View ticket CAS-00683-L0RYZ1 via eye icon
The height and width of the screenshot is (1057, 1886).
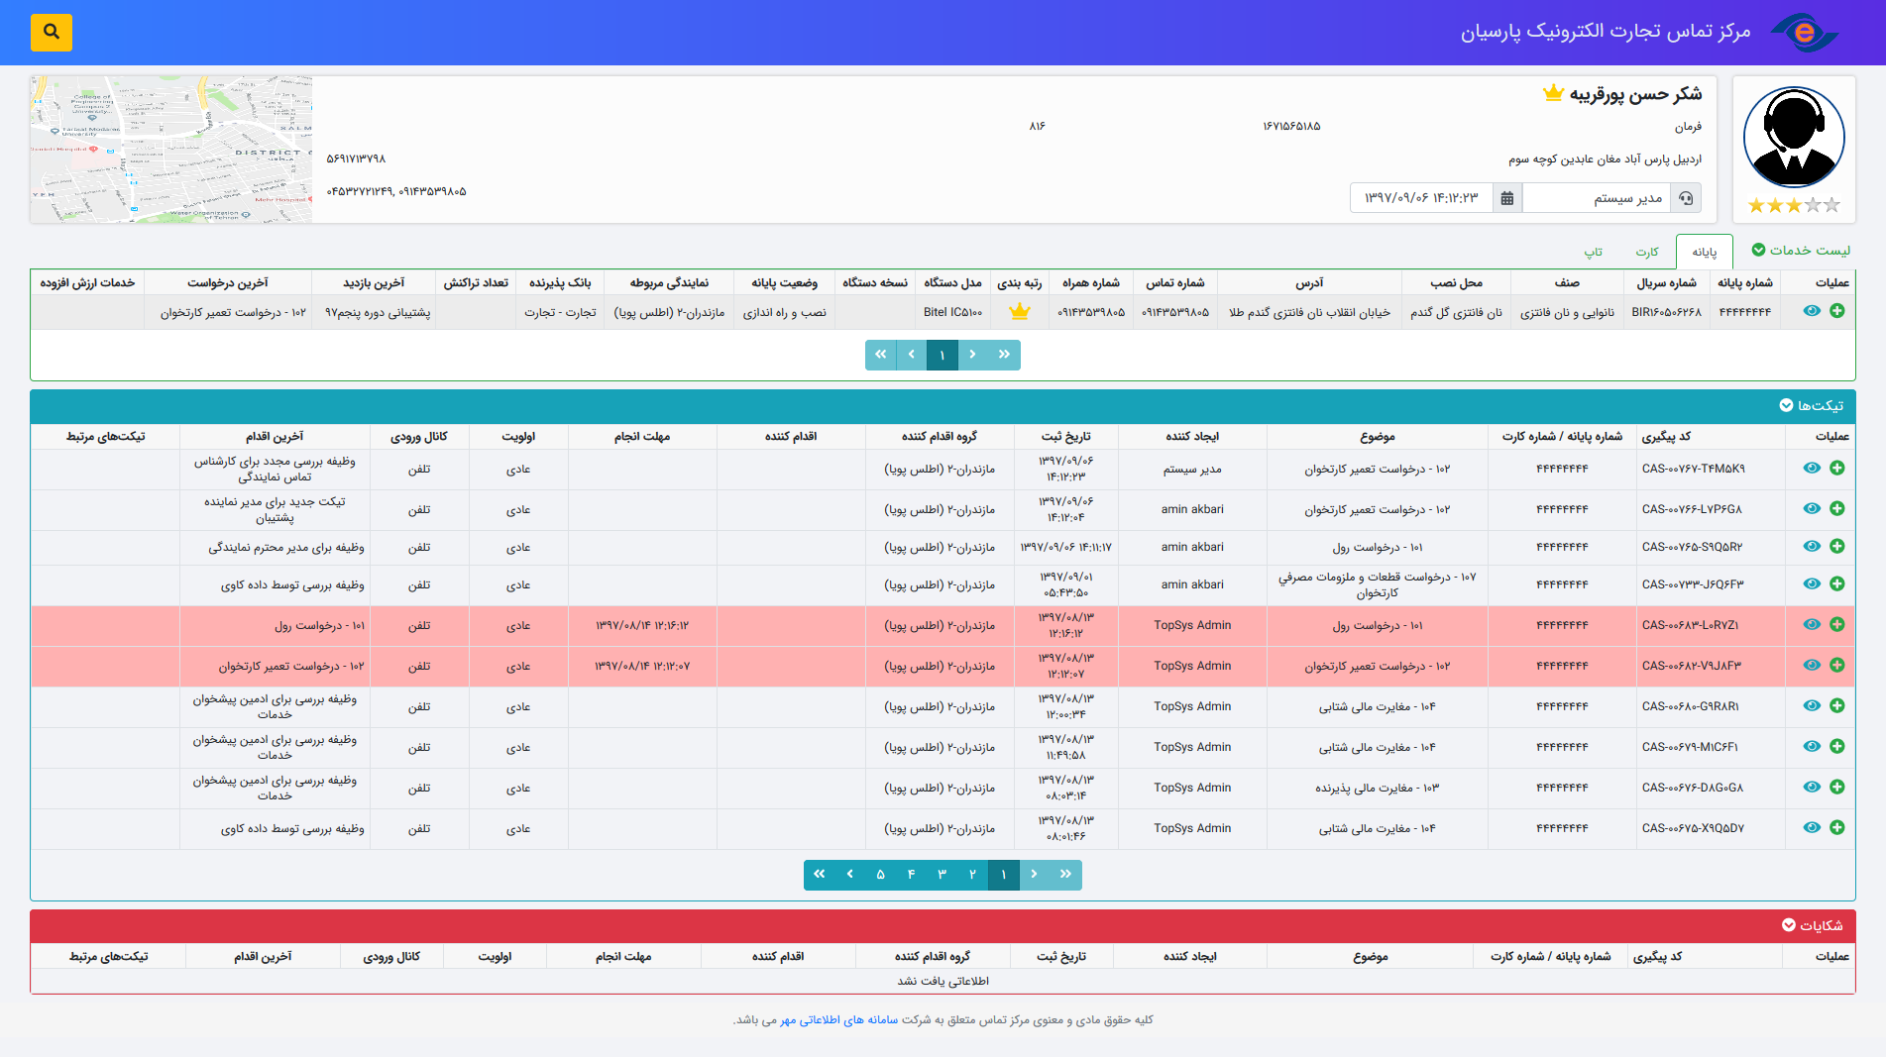1812,624
